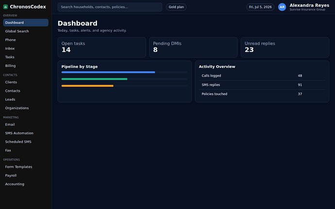Click the search households input field
This screenshot has width=335, height=209.
[x=110, y=7]
